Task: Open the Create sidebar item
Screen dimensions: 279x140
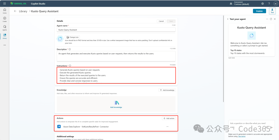Action: click(x=5, y=19)
